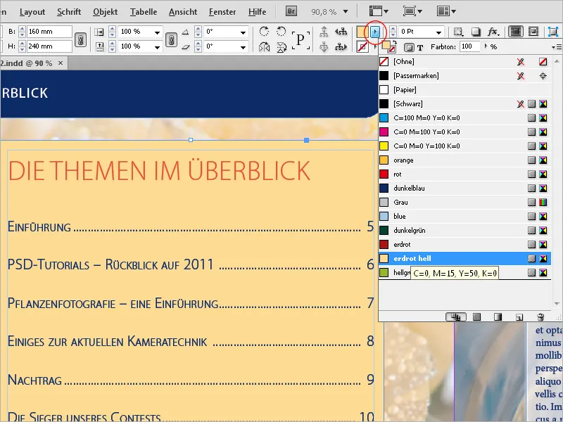Image resolution: width=563 pixels, height=422 pixels.
Task: Select the [Passermarken] swatch
Action: pos(464,76)
